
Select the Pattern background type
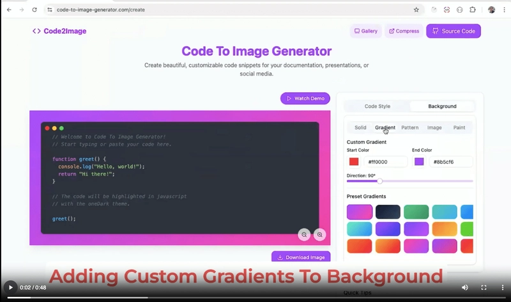(410, 128)
